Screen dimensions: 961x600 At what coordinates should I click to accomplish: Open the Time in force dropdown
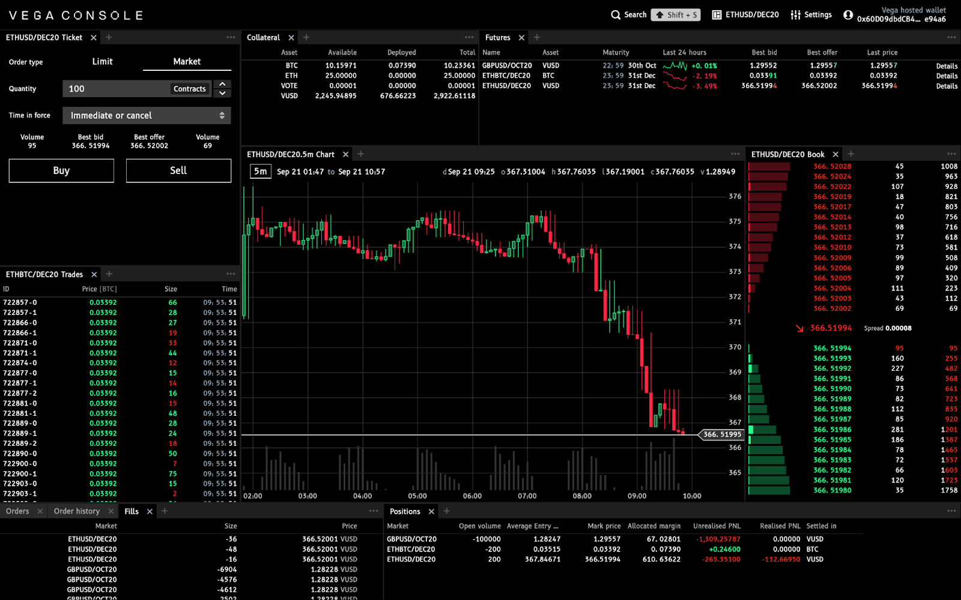[x=147, y=115]
